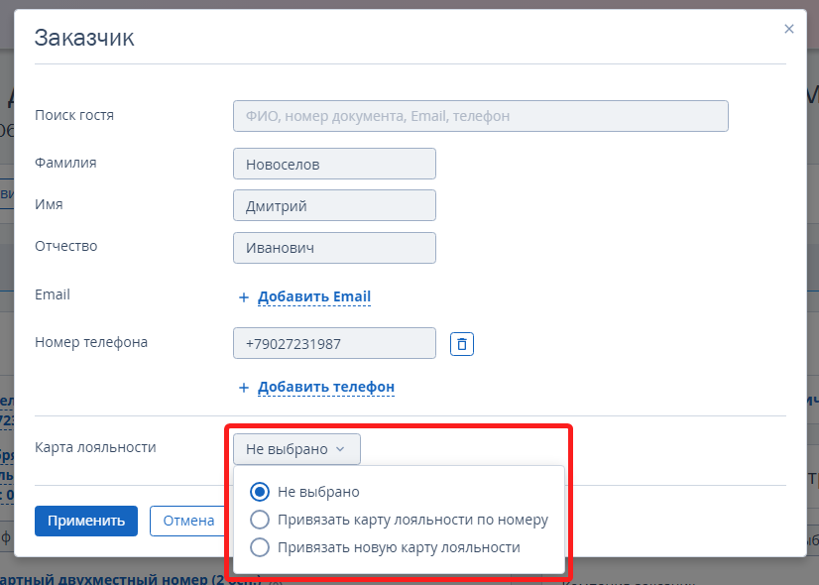819x585 pixels.
Task: Cancel with the Отмена button
Action: point(188,521)
